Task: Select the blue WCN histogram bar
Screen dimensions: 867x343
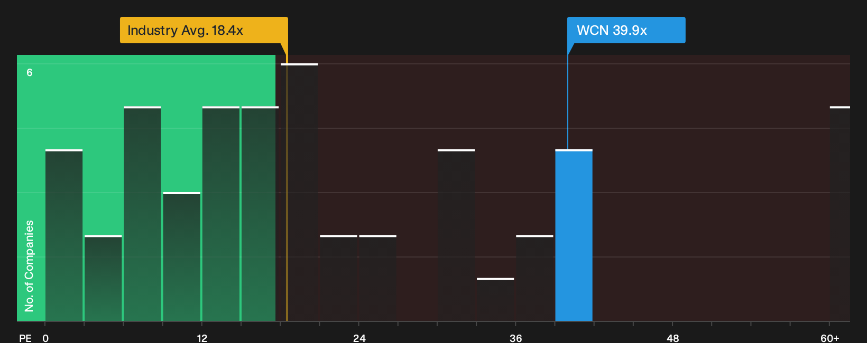Action: click(x=574, y=235)
